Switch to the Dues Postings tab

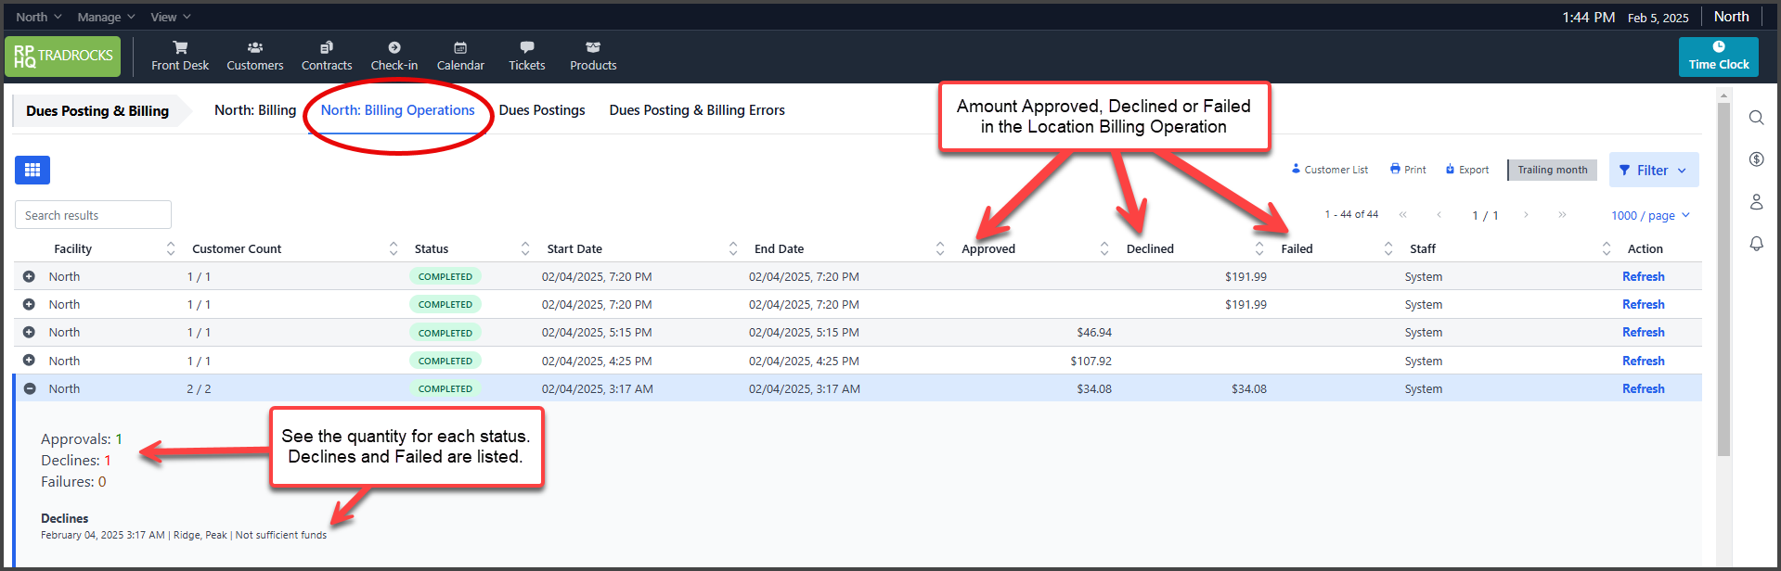click(x=542, y=110)
